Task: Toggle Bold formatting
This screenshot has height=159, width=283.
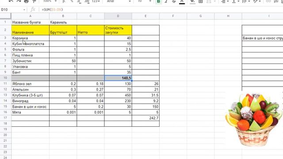Action: 158,1
